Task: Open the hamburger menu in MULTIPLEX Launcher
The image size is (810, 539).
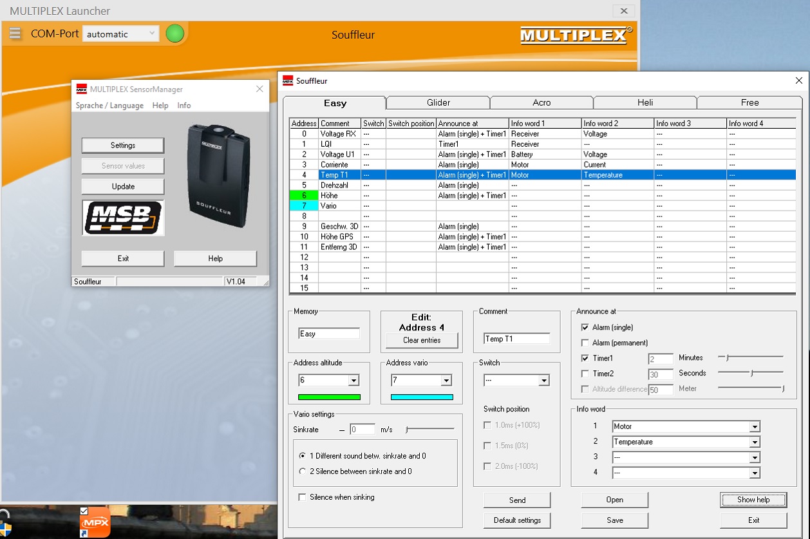Action: click(15, 33)
